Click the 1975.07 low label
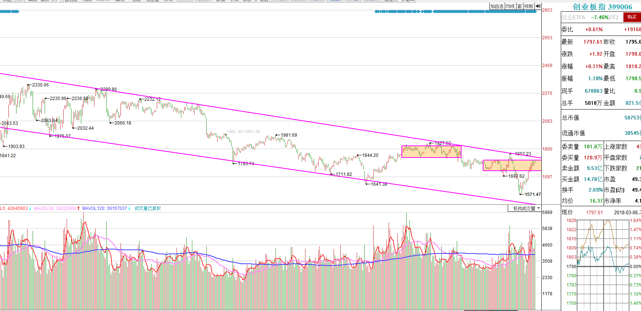The height and width of the screenshot is (311, 641). (x=62, y=136)
